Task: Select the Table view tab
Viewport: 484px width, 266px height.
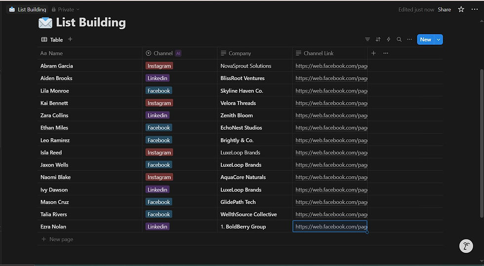Action: pyautogui.click(x=52, y=39)
